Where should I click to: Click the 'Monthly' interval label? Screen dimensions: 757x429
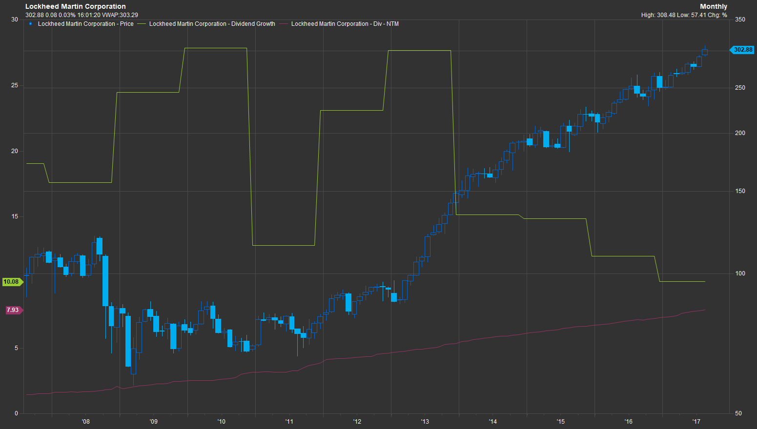tap(714, 6)
